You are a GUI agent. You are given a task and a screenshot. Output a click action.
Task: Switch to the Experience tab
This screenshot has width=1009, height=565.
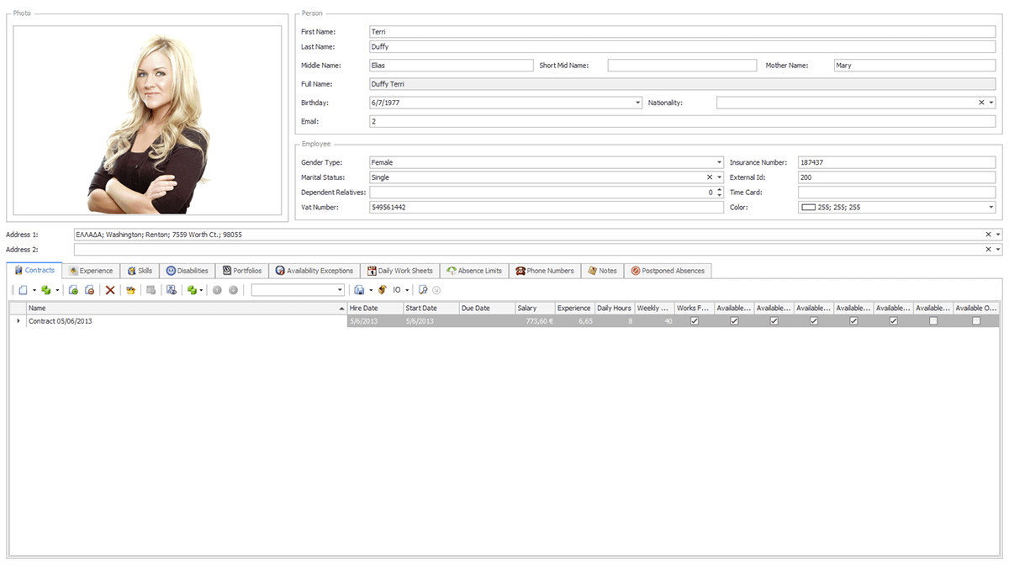tap(91, 271)
